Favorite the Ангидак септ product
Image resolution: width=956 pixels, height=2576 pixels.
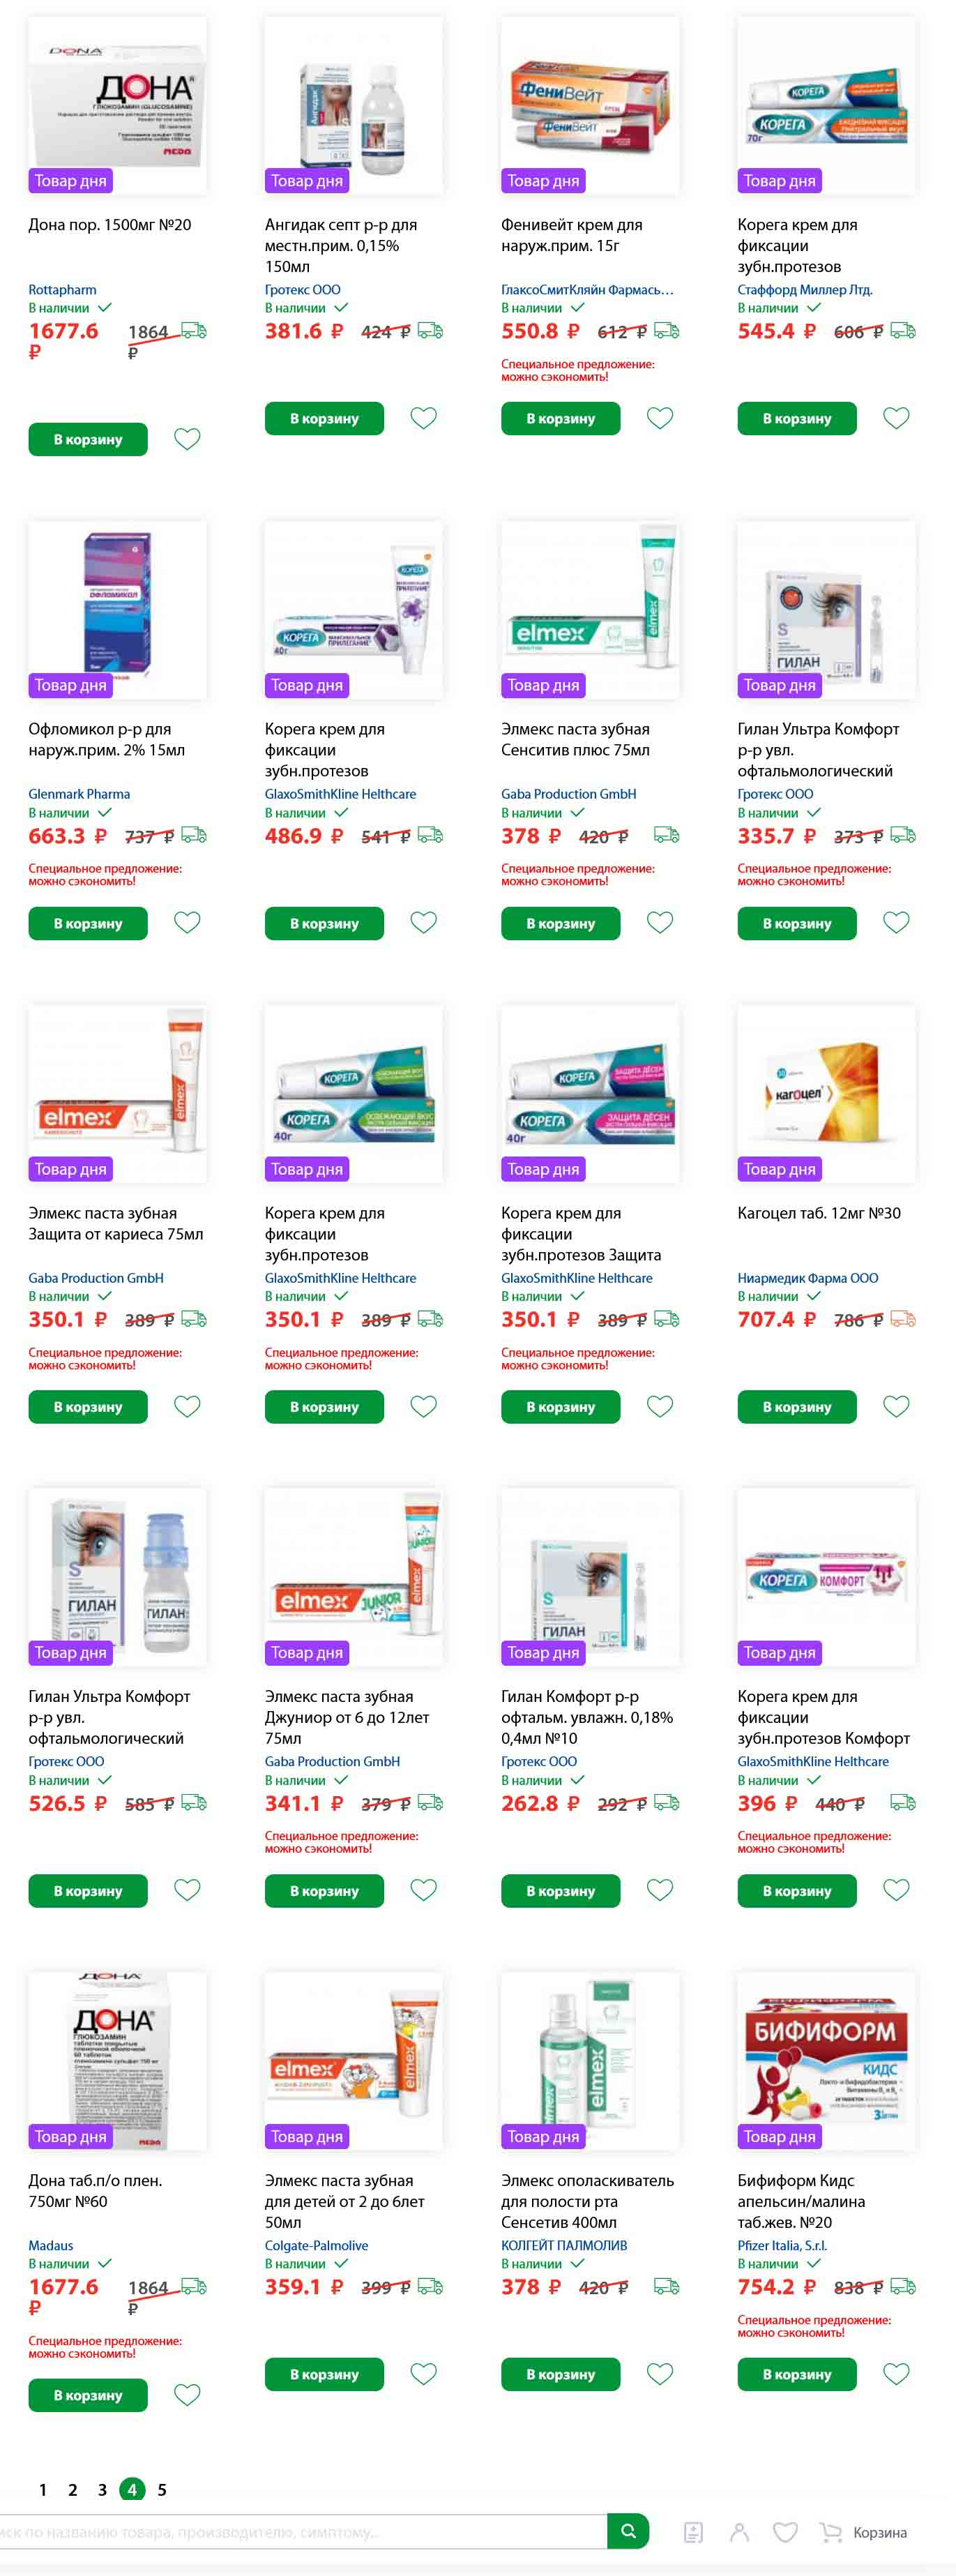pos(424,418)
